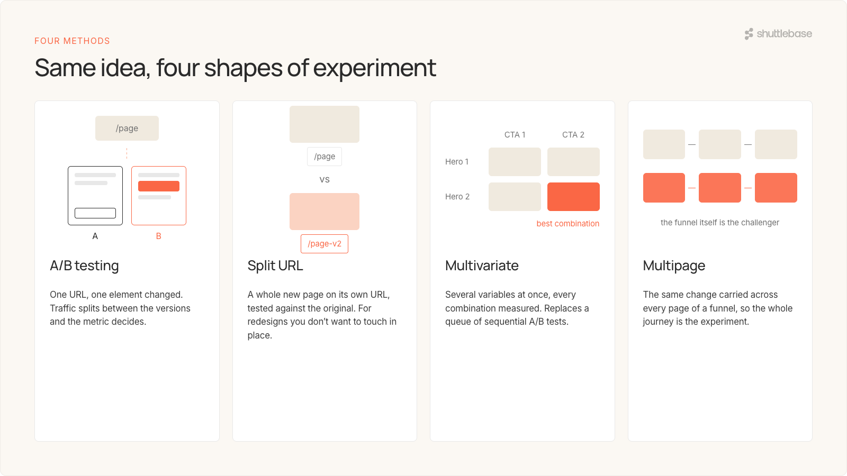
Task: Click the beige original page block
Action: tap(325, 124)
